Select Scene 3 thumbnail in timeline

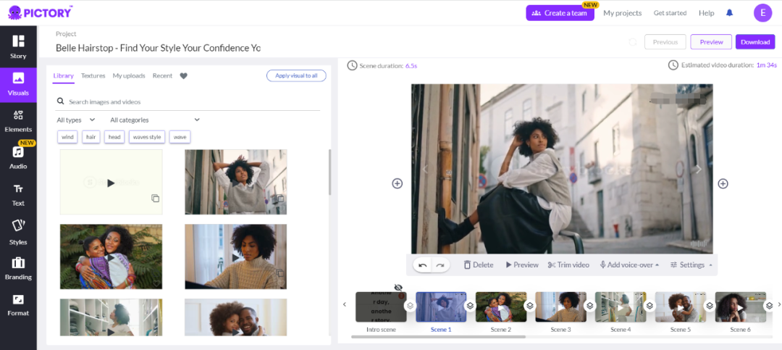pos(560,307)
